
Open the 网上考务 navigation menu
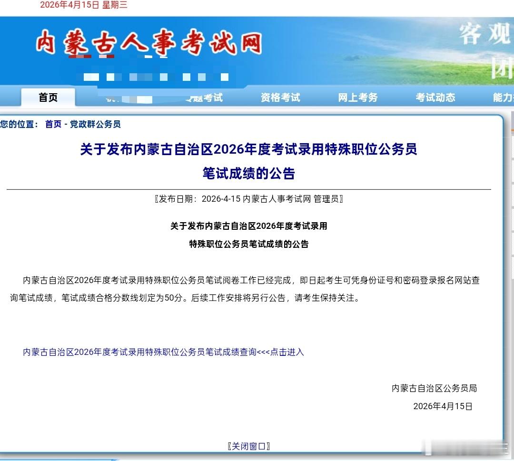coord(357,98)
